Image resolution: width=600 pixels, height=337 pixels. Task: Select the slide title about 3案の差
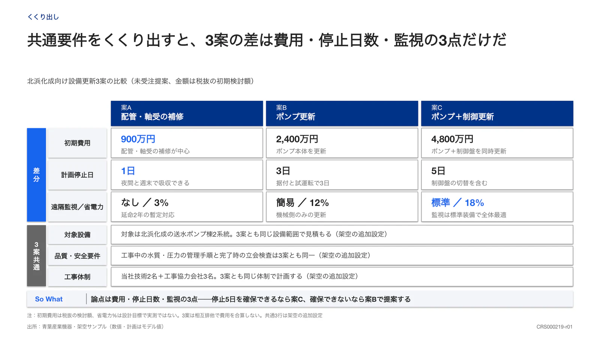267,40
